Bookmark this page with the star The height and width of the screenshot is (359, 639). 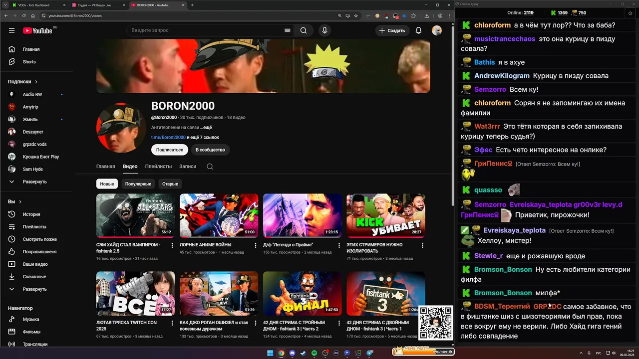click(355, 15)
